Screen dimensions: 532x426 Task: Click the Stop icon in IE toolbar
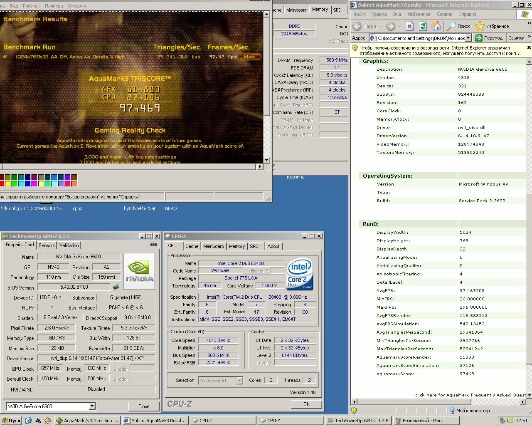tap(409, 26)
